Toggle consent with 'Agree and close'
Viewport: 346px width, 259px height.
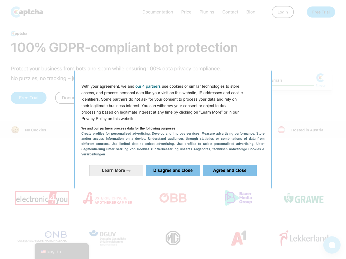(229, 170)
